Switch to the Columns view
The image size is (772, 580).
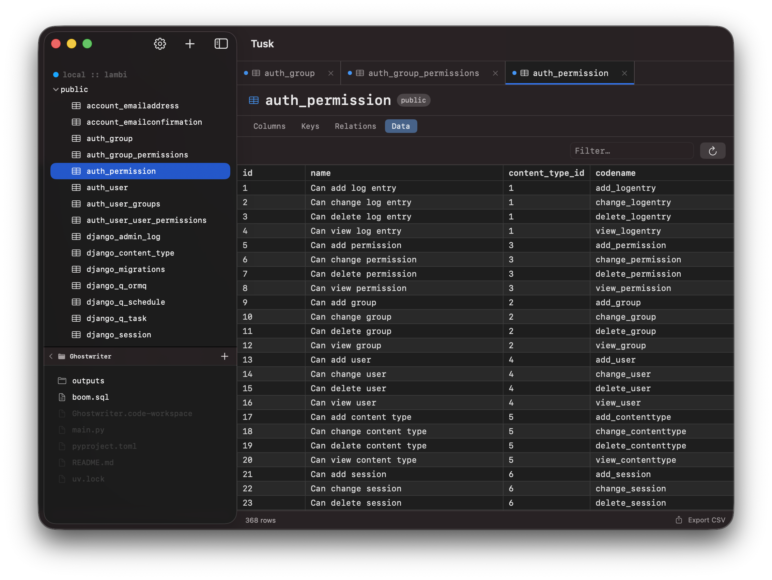269,126
